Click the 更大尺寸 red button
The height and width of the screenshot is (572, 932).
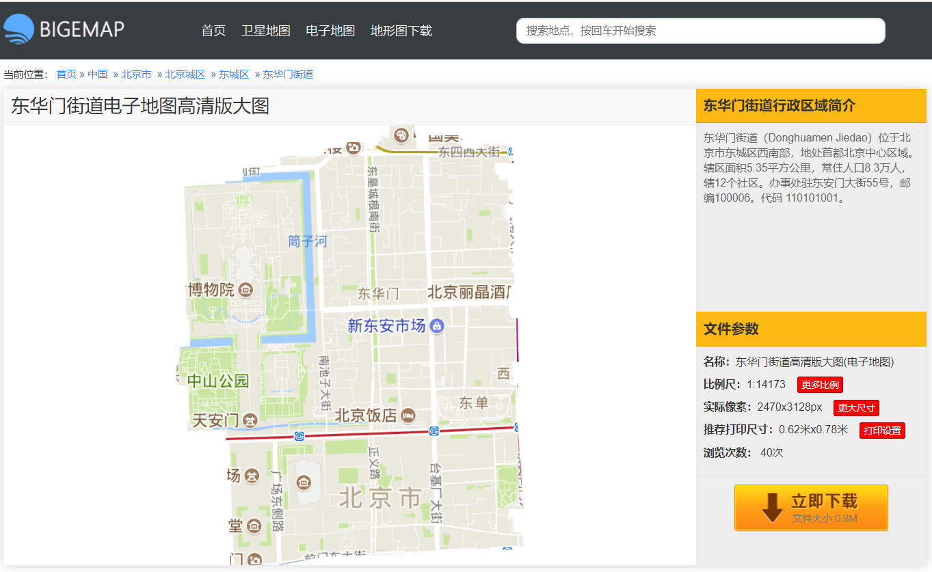pos(856,408)
